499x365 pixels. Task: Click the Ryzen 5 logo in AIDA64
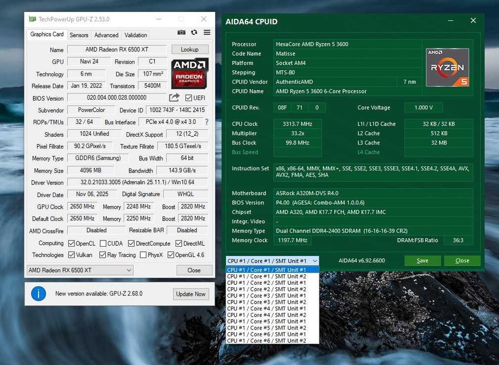[447, 67]
